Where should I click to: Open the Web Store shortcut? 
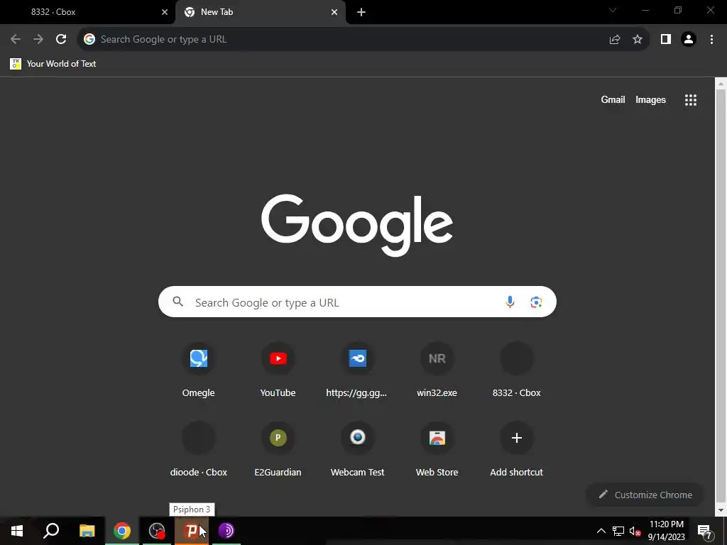click(437, 451)
